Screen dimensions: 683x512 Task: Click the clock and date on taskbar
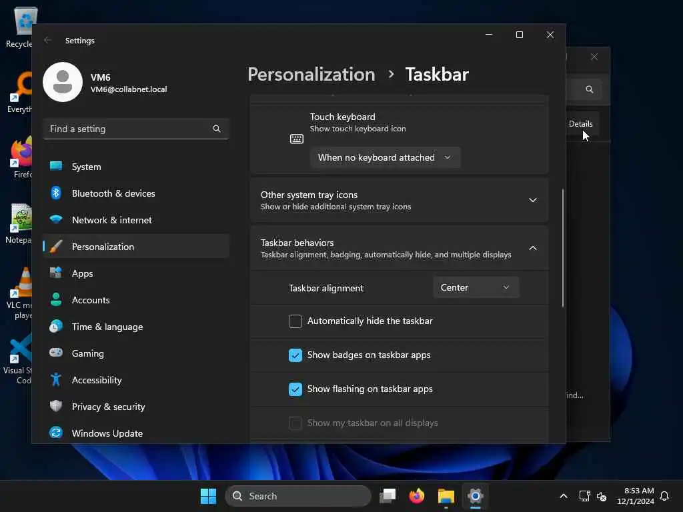pos(635,496)
